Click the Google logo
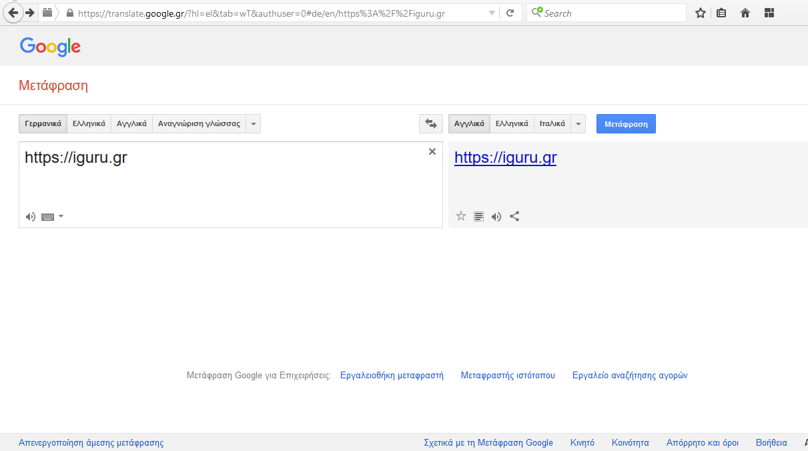808x451 pixels. (x=50, y=46)
